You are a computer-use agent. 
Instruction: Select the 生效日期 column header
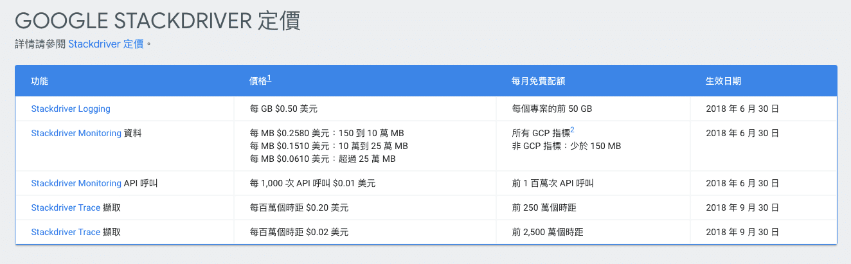[x=723, y=82]
